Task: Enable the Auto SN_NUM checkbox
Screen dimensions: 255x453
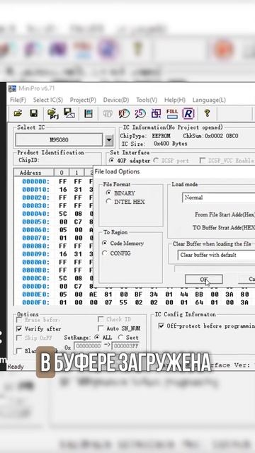Action: coord(101,328)
